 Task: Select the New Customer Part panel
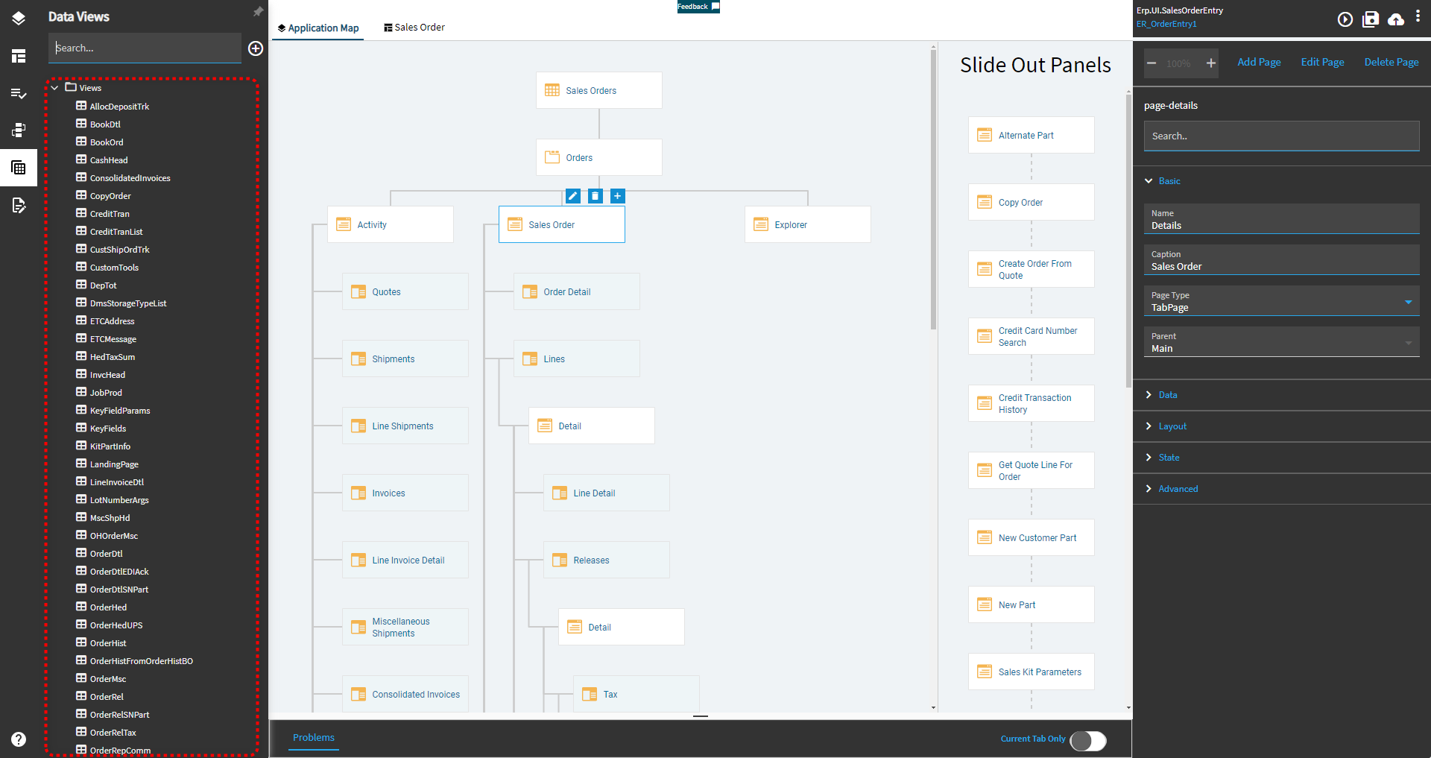point(1032,537)
